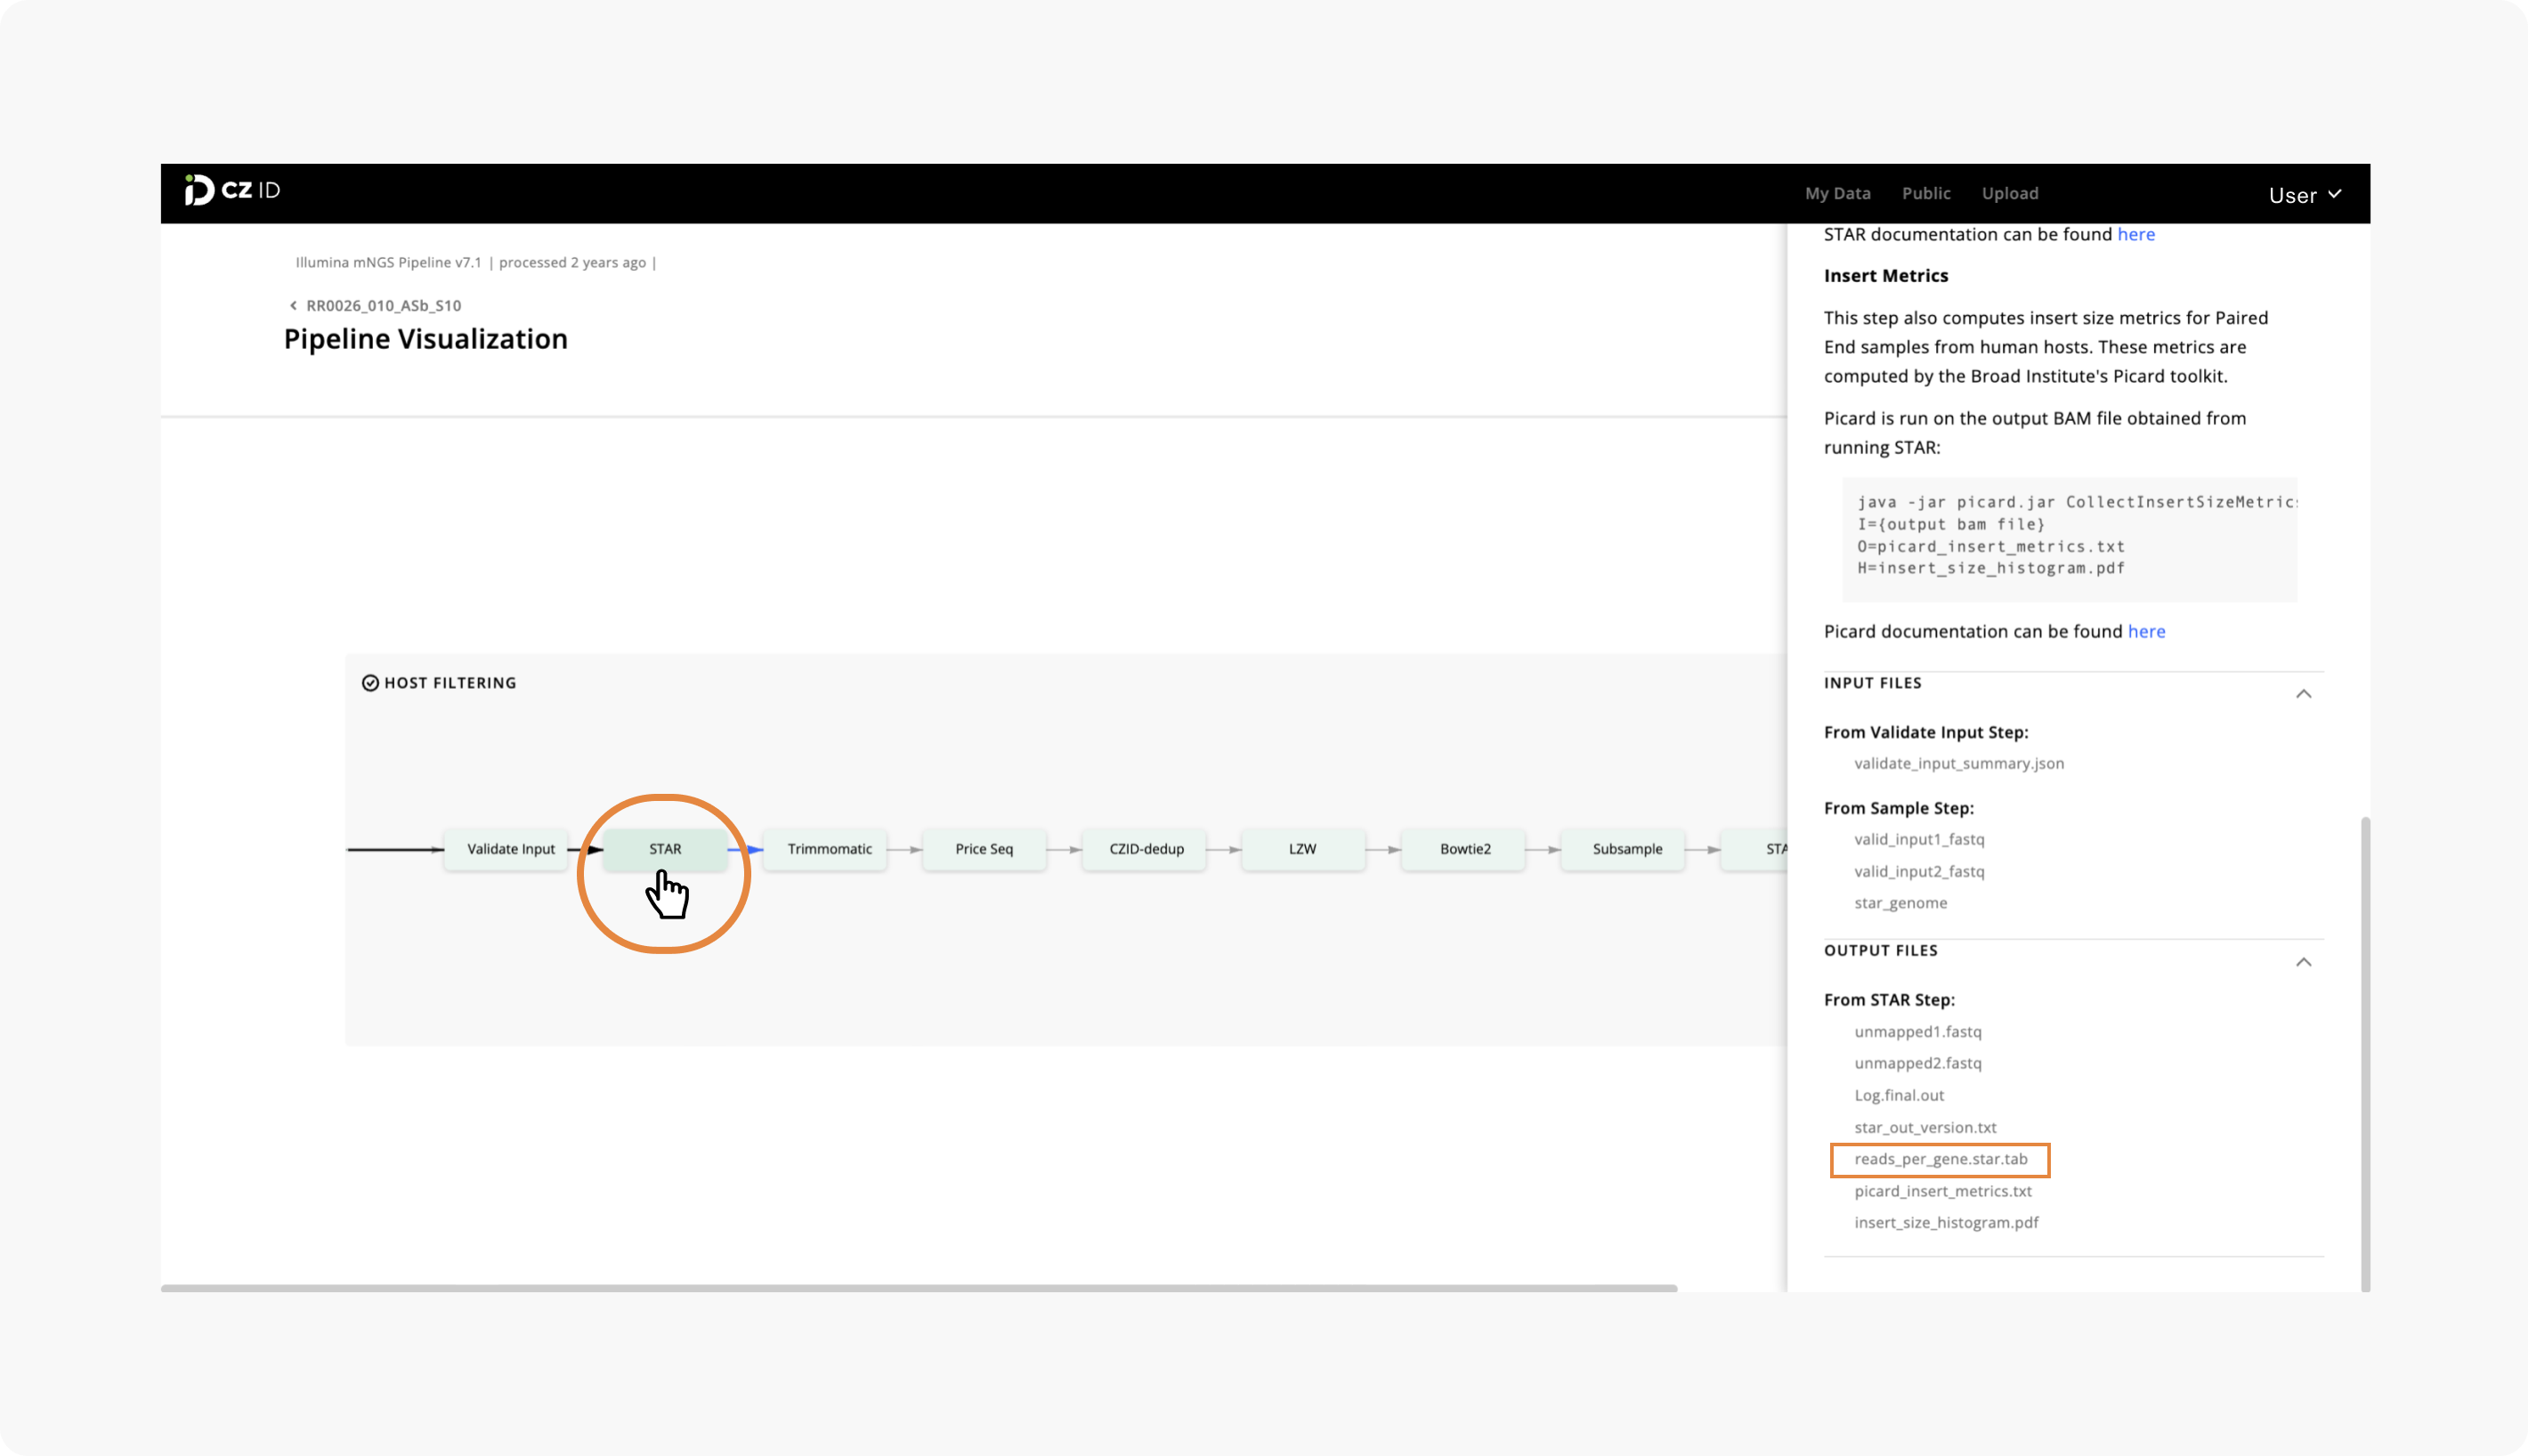
Task: Download the Log.final.out output file
Action: click(1899, 1095)
